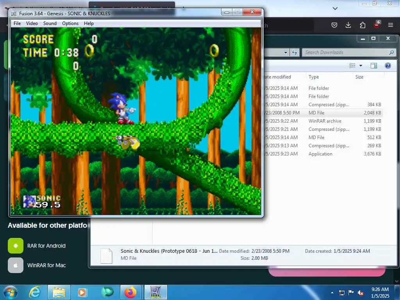Select the second File folder row at 9:14 AM
Screen dimensions: 400x300
click(x=323, y=96)
